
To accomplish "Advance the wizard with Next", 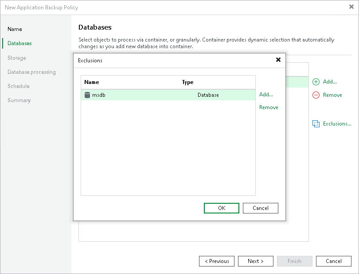I will (x=255, y=261).
